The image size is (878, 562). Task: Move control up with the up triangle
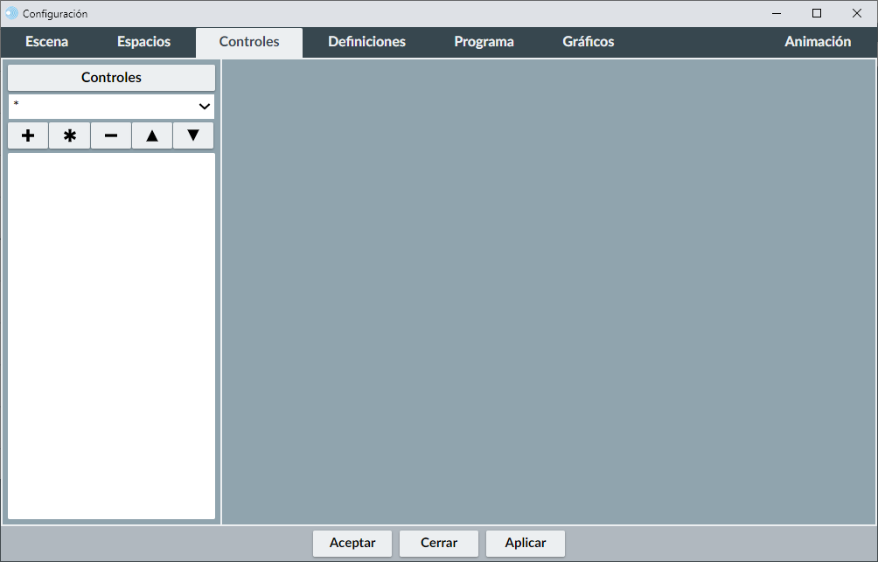[x=152, y=135]
